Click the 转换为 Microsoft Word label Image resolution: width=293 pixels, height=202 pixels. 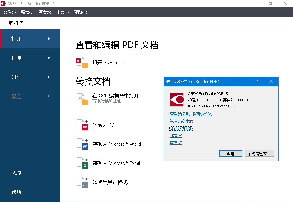pos(117,144)
